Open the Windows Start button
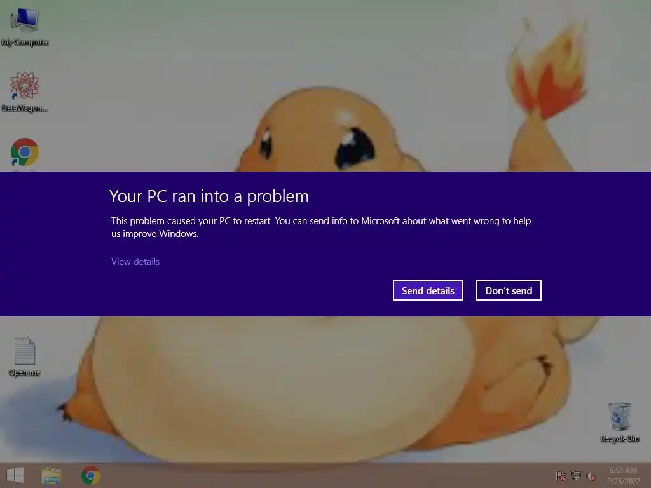Viewport: 651px width, 488px height. [15, 475]
